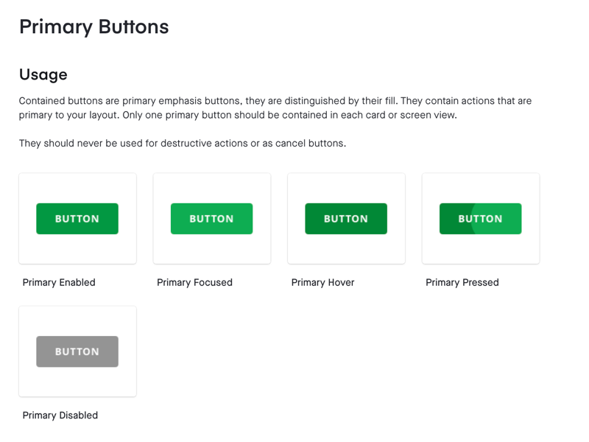The height and width of the screenshot is (442, 589).
Task: Click the Primary Pressed ripple button
Action: tap(481, 219)
